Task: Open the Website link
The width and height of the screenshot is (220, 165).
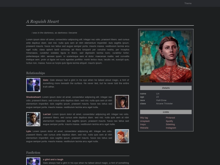Action: 144,128
